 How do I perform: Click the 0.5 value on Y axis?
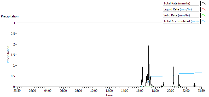[13, 76]
